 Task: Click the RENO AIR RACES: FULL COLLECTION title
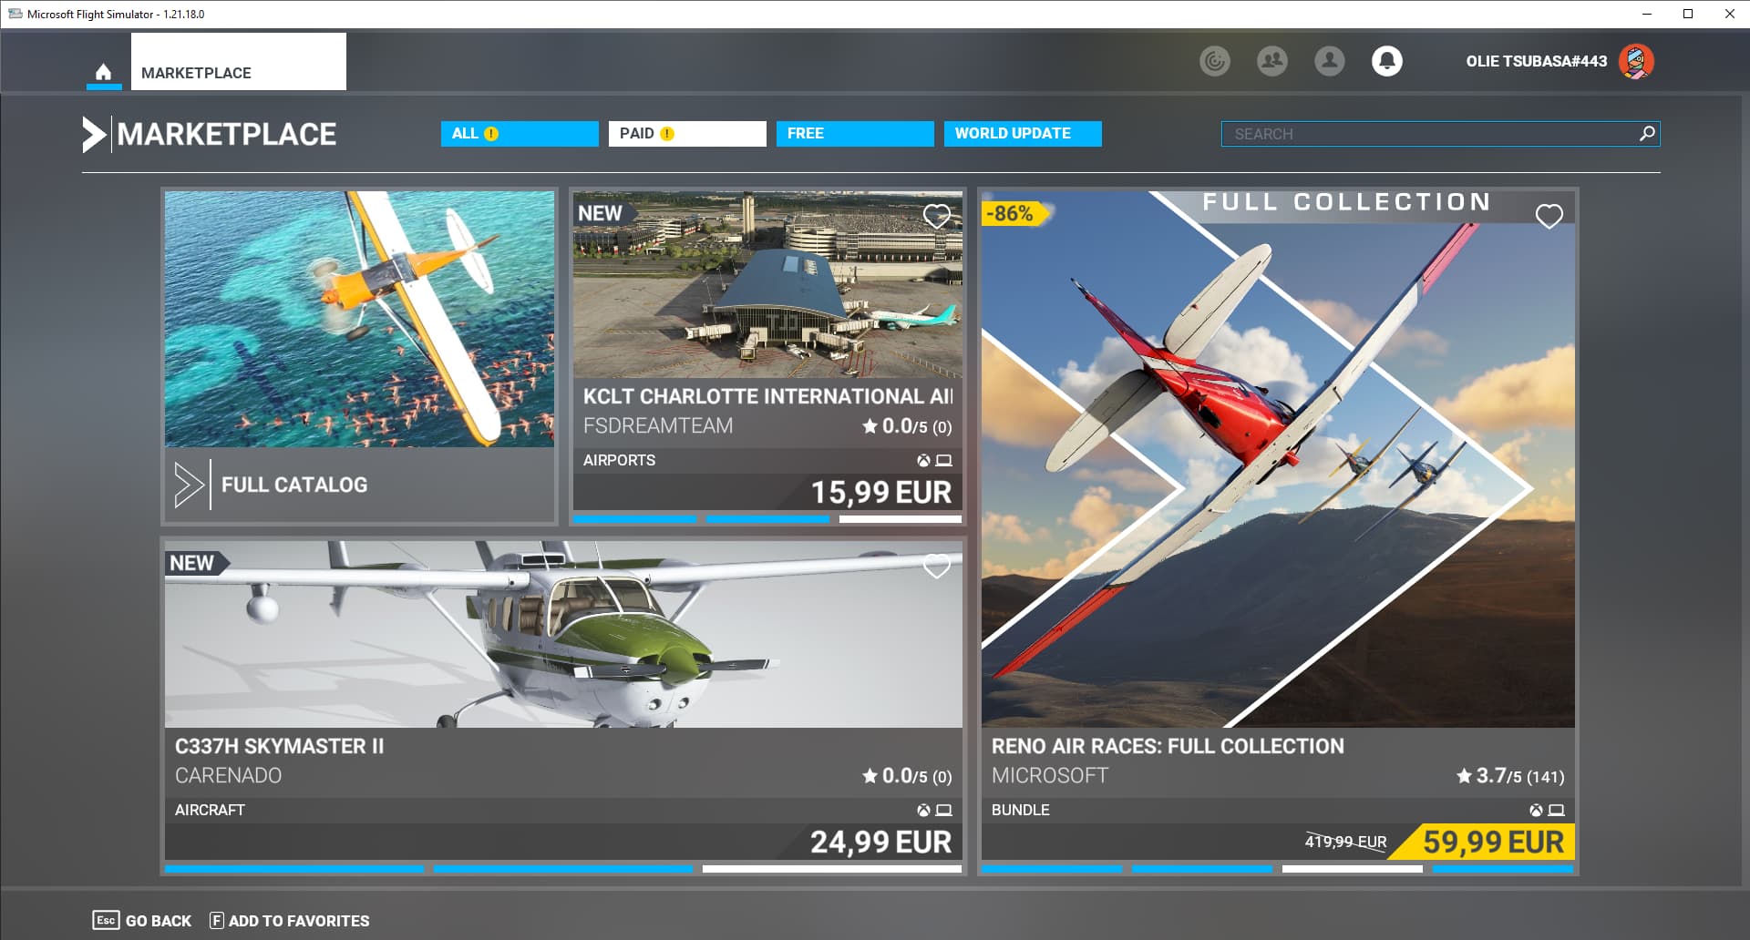click(x=1168, y=746)
